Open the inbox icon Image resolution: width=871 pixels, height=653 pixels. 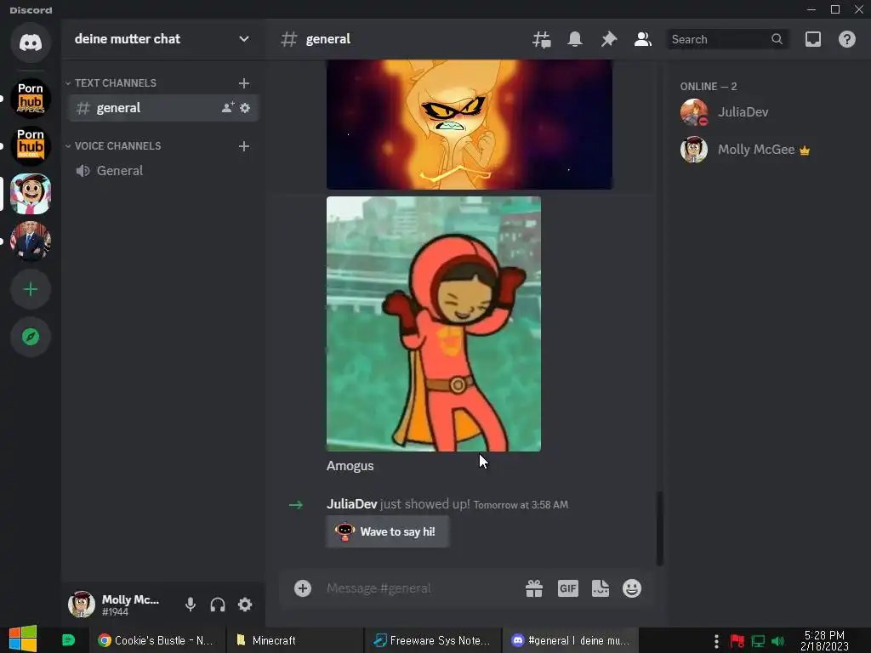pyautogui.click(x=813, y=39)
